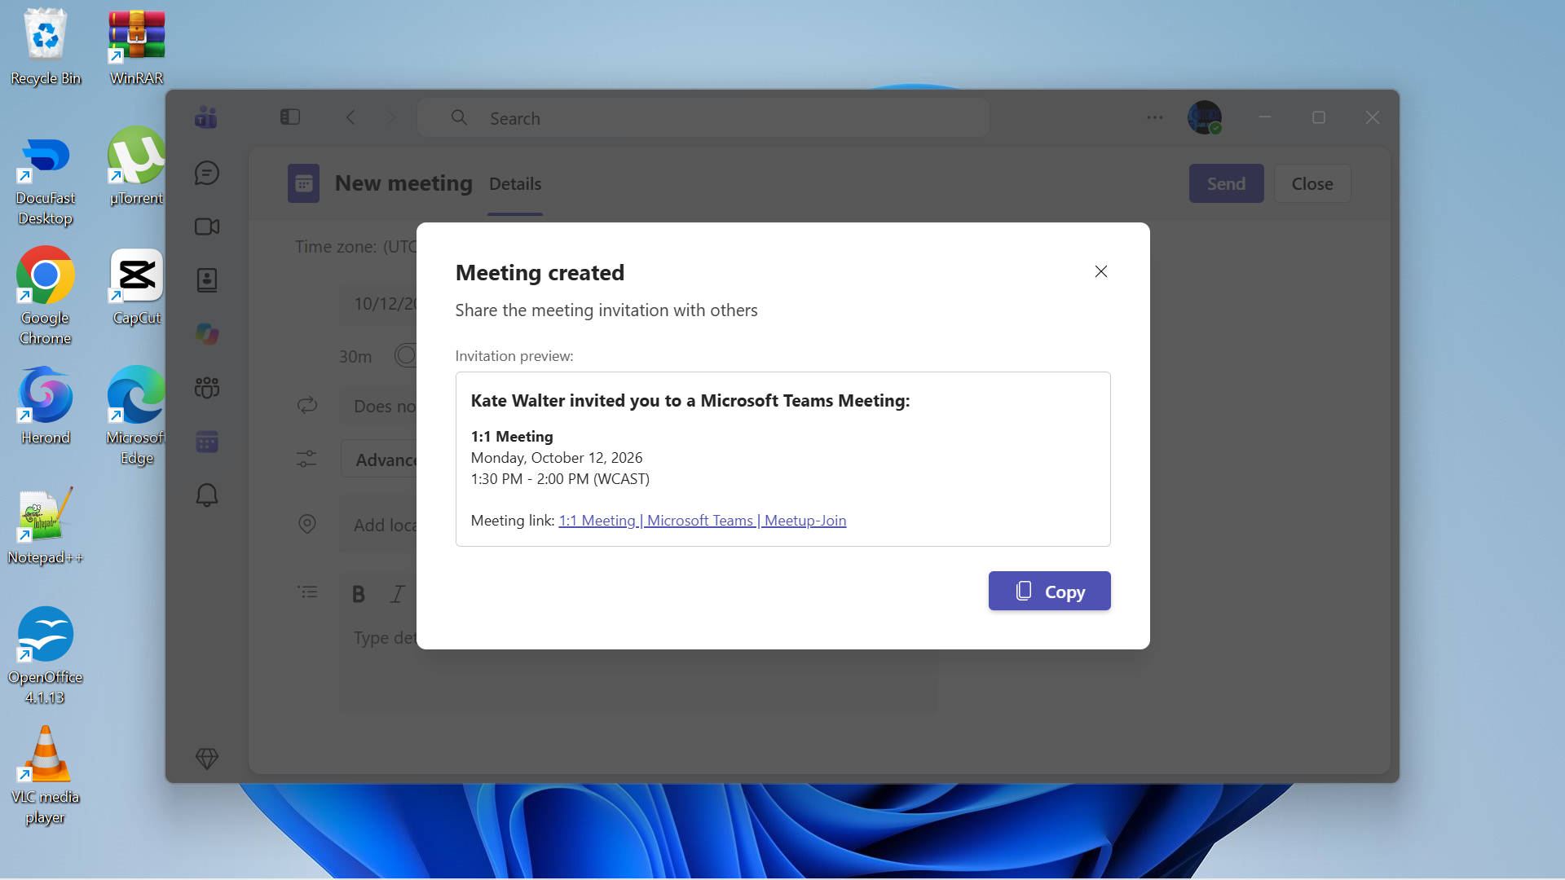Open Activity bell icon in sidebar
The height and width of the screenshot is (880, 1565).
click(207, 495)
